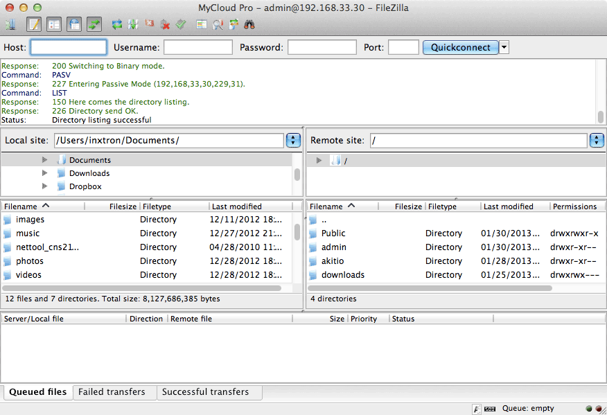The image size is (607, 415).
Task: Switch to the Successful transfers tab
Action: point(205,392)
